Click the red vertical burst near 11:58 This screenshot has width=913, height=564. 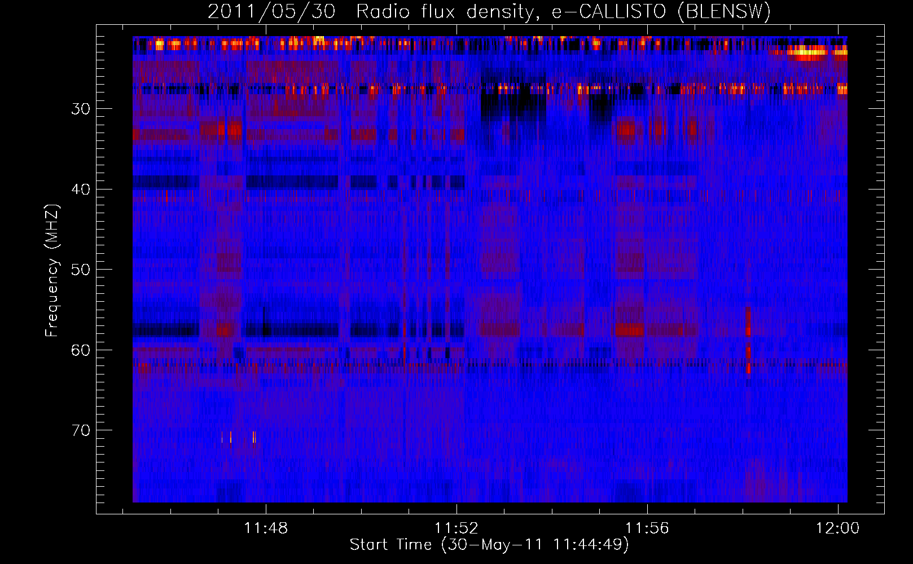tap(748, 340)
